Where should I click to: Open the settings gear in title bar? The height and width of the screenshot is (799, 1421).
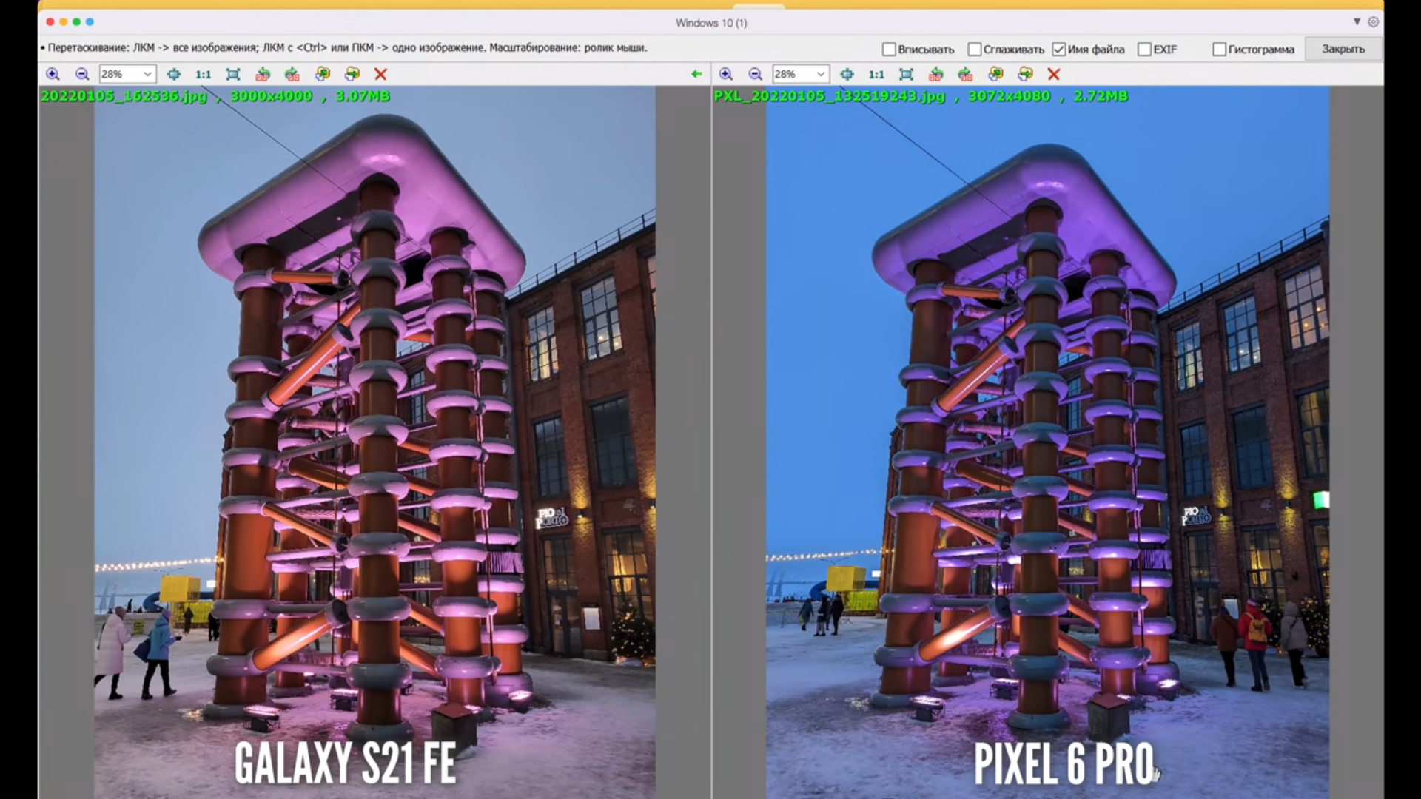[1373, 22]
